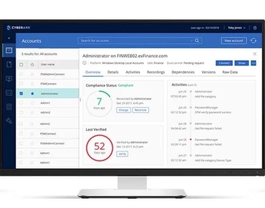Switch to the Recordings tab

click(x=156, y=72)
